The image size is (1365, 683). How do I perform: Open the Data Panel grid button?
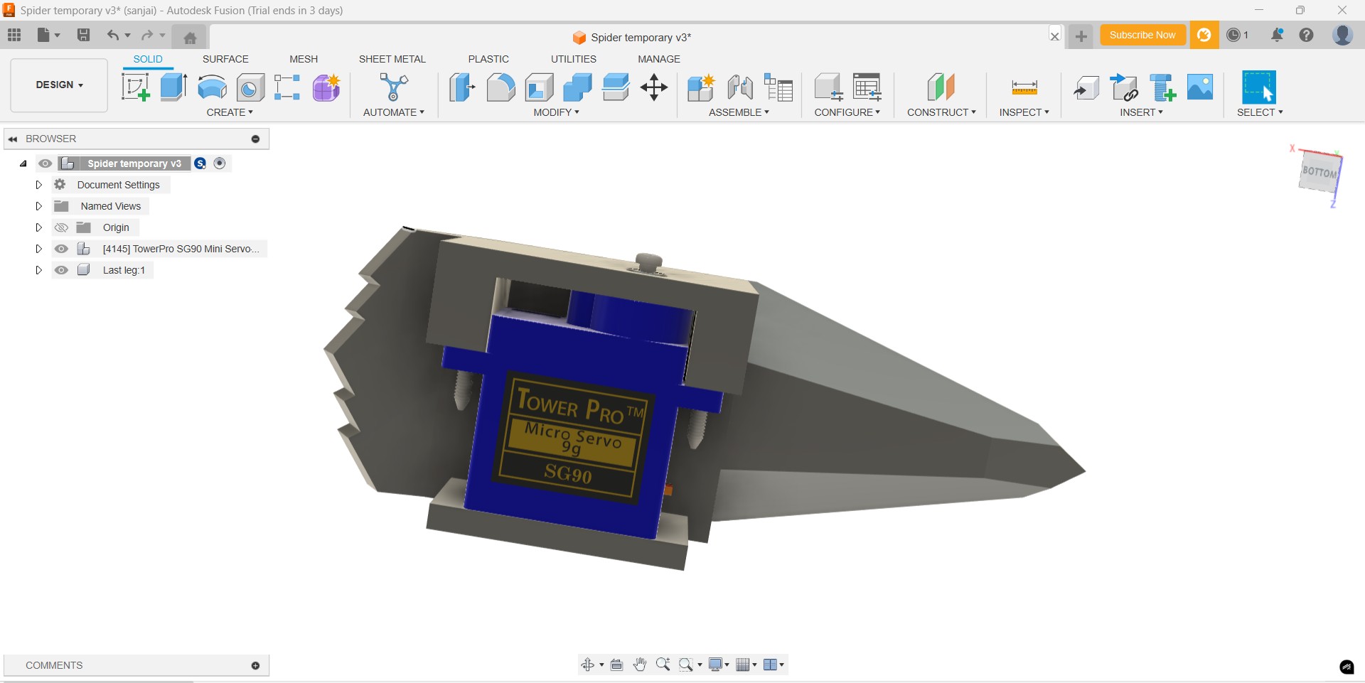coord(14,35)
